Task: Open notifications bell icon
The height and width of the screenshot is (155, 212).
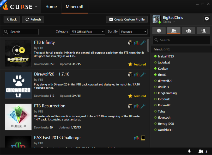Action: (x=189, y=151)
